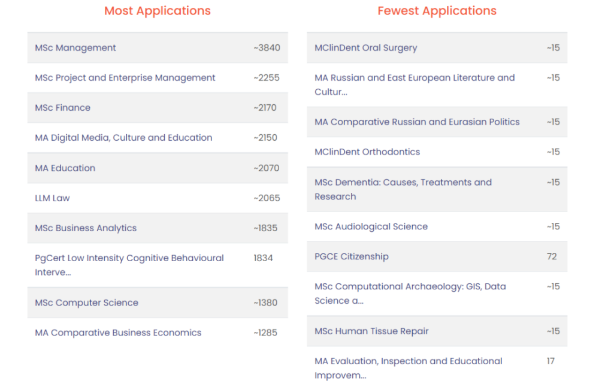
Task: Select MA Russian and East European Literature
Action: (437, 85)
